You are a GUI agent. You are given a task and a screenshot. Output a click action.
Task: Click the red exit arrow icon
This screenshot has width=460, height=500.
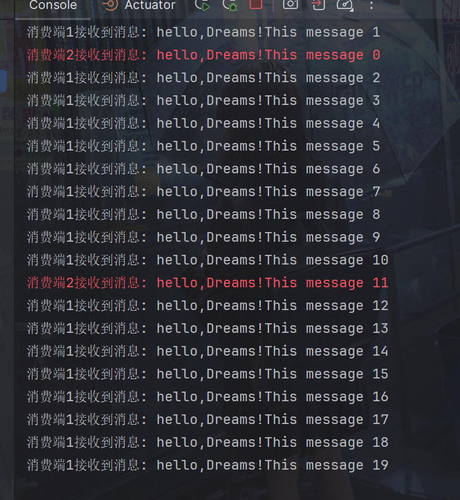click(318, 4)
